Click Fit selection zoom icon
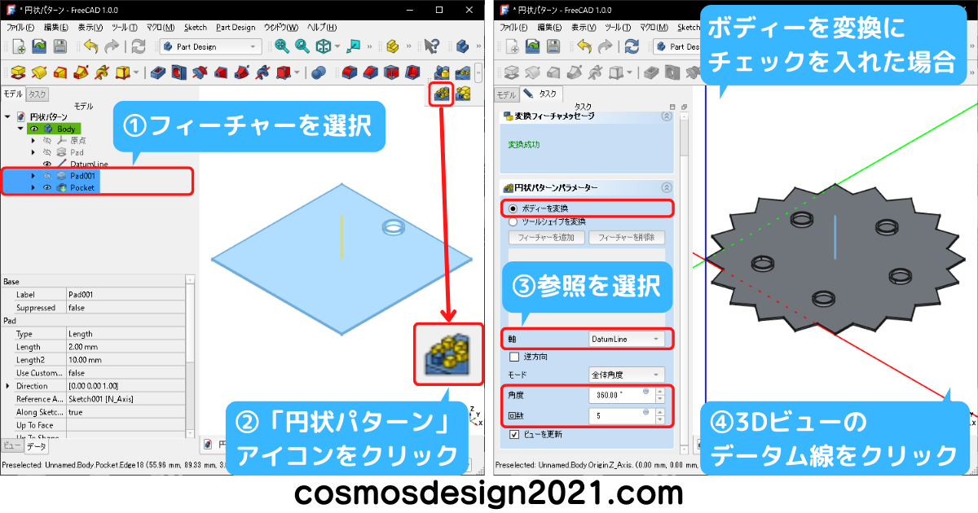This screenshot has width=978, height=513. click(x=302, y=46)
